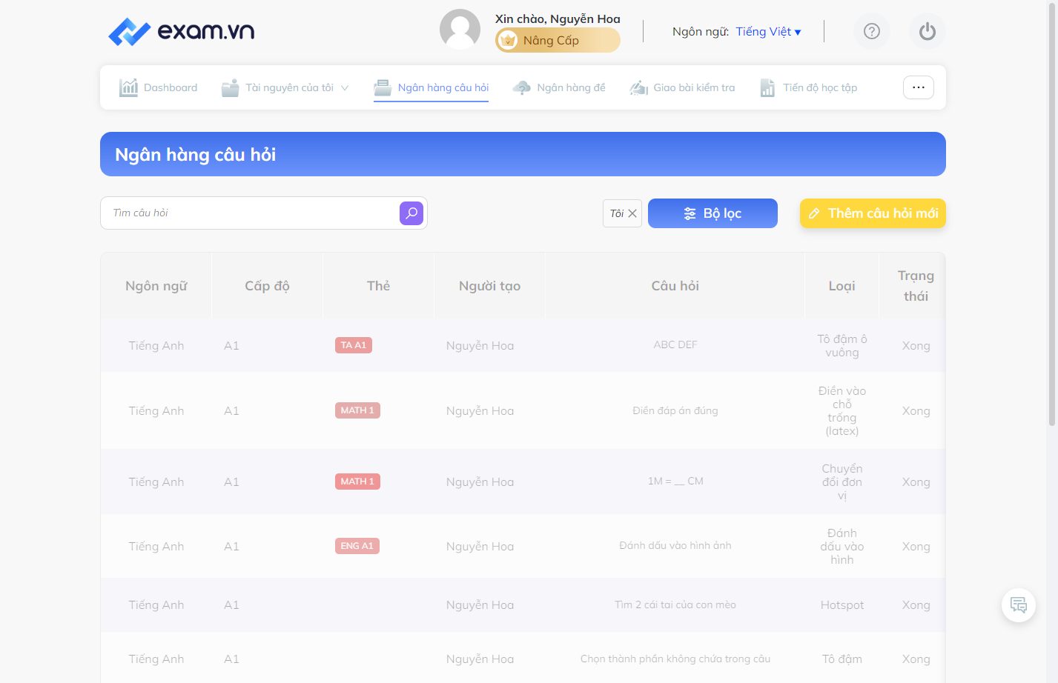This screenshot has height=683, width=1058.
Task: Select the Ngân hàng câu hỏi tab
Action: (432, 87)
